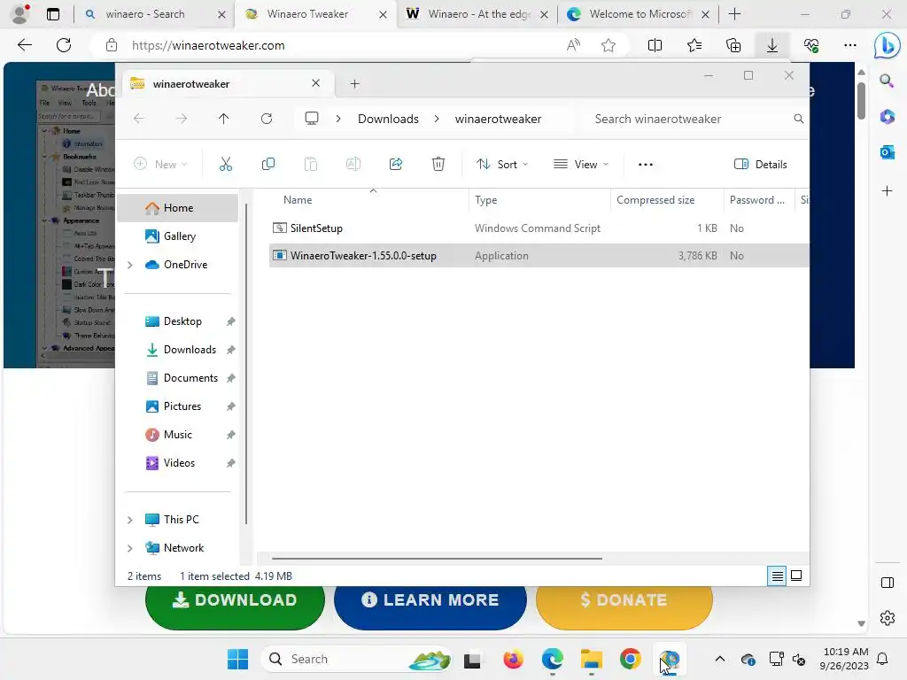
Task: Expand breadcrumb chevron before Downloads
Action: (338, 119)
